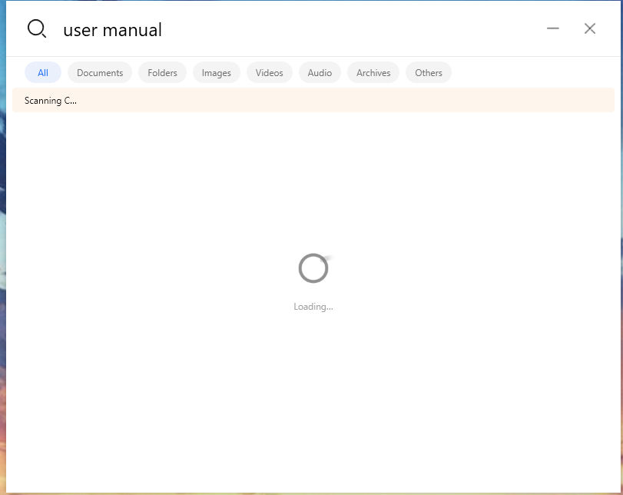
Task: Click the loading spinner icon
Action: 313,268
